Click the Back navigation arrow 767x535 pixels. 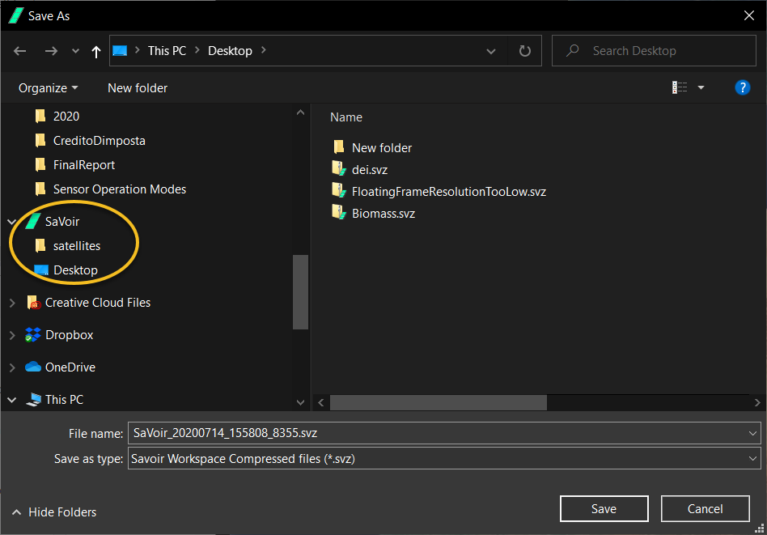pos(20,51)
